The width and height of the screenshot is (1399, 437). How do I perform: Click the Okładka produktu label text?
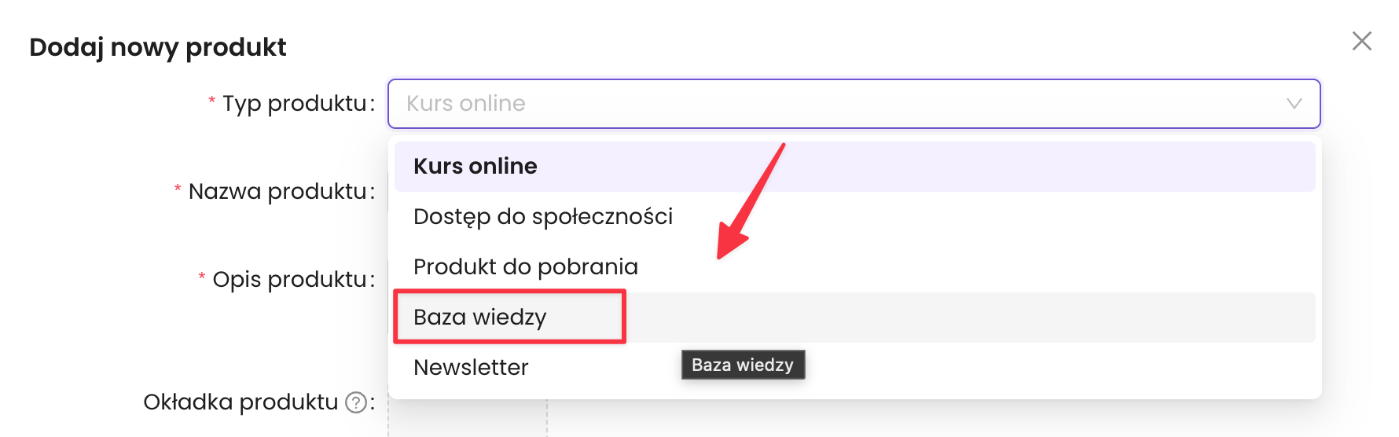click(241, 402)
